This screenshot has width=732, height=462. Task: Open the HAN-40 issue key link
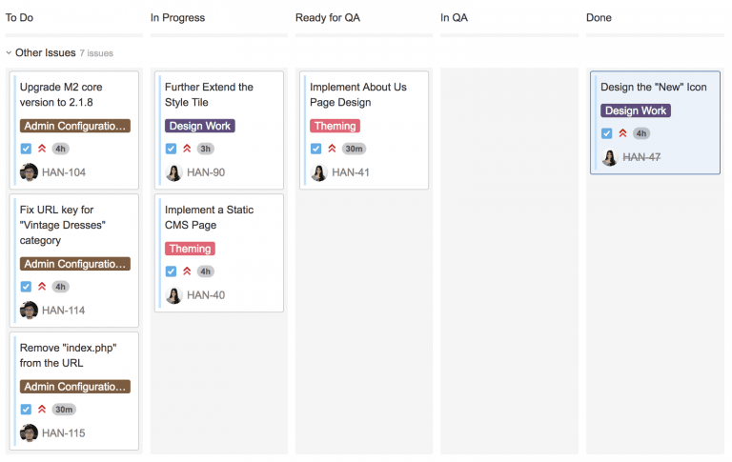coord(206,295)
